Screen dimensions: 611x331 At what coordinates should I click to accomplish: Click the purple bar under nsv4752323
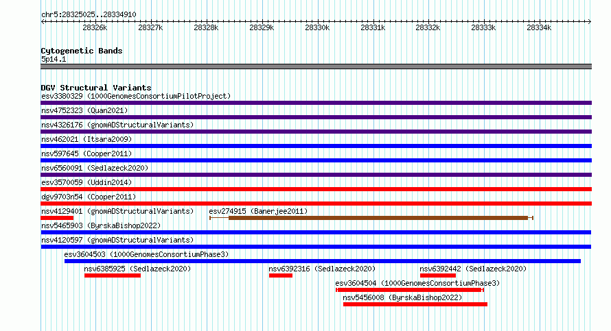click(x=316, y=117)
